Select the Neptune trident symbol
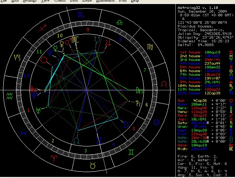This screenshot has width=235, height=178. click(35, 96)
